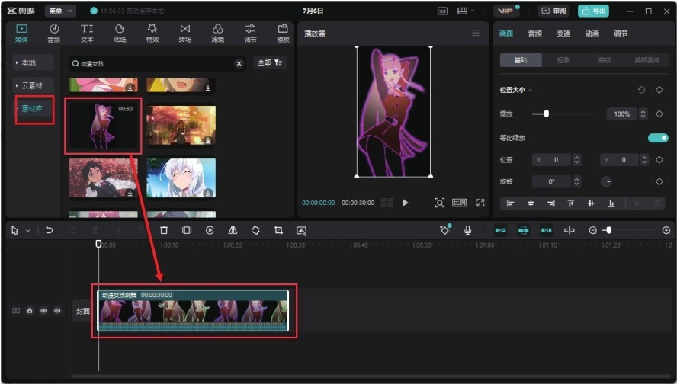
Task: Open the 模板 (Templates) panel
Action: 283,34
